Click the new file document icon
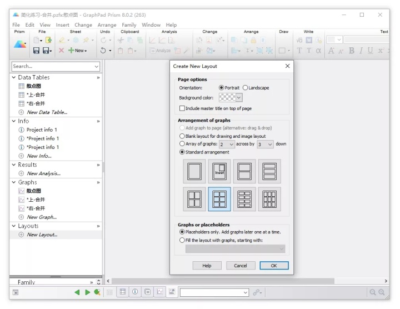400x309 pixels. coord(37,40)
